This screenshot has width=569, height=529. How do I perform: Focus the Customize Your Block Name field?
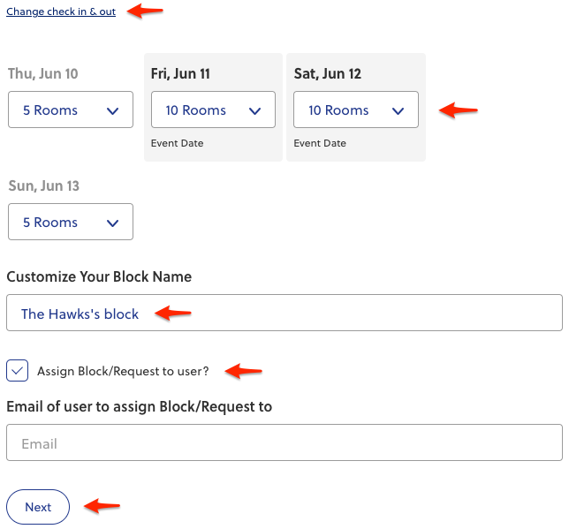tap(284, 314)
